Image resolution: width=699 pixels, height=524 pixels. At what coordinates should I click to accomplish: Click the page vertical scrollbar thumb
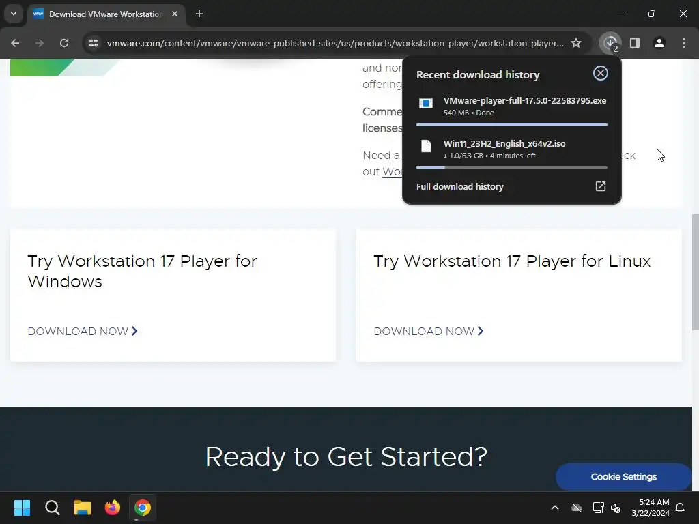tap(696, 272)
